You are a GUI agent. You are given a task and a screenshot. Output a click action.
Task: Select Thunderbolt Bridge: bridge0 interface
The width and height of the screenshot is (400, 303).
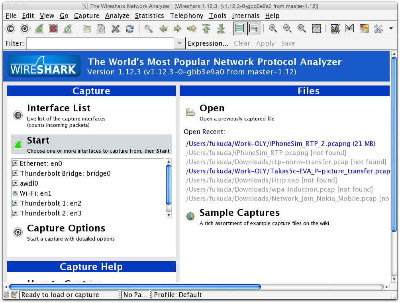pos(65,173)
